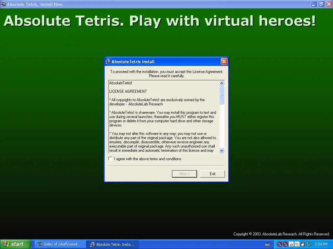Click the 'AbsoluteTetris!' first license line
Image resolution: width=333 pixels, height=249 pixels.
[120, 83]
